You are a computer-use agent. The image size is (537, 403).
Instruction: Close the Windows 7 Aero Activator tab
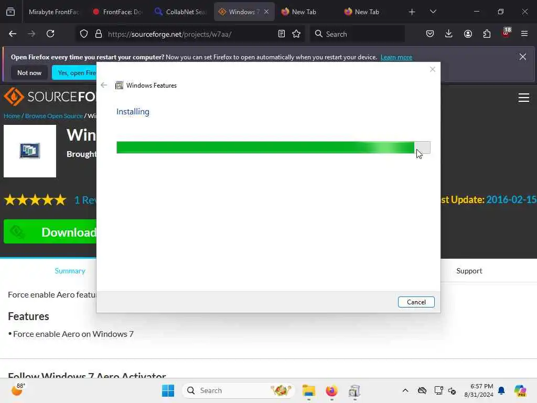point(266,12)
